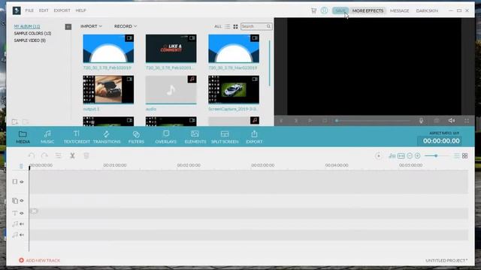Screen dimensions: 481x270
Task: Click the timeline zoom slider
Action: click(436, 156)
